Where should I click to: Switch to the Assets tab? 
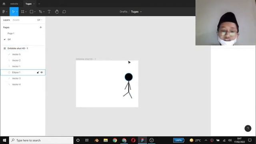(16, 20)
